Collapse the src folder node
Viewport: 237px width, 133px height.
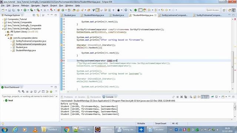[x=6, y=35]
